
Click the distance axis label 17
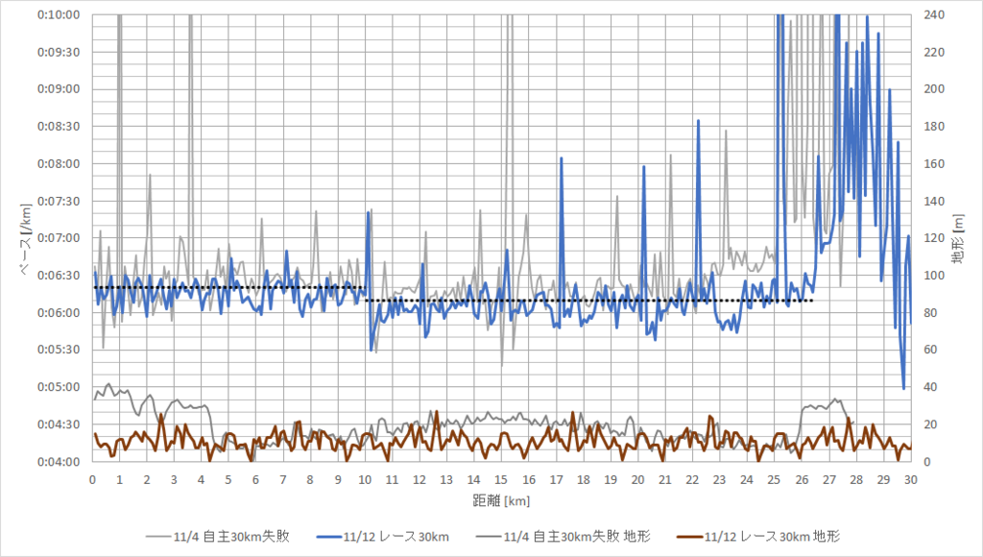point(556,480)
